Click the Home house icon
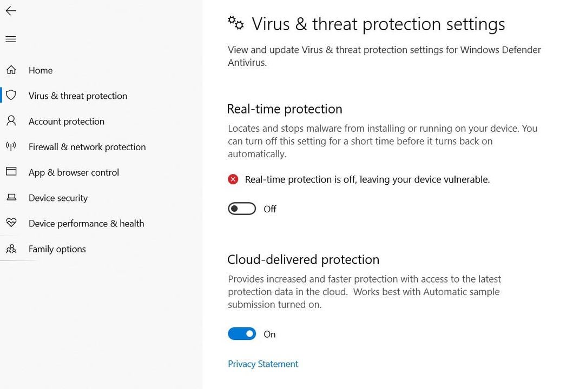 pyautogui.click(x=11, y=70)
